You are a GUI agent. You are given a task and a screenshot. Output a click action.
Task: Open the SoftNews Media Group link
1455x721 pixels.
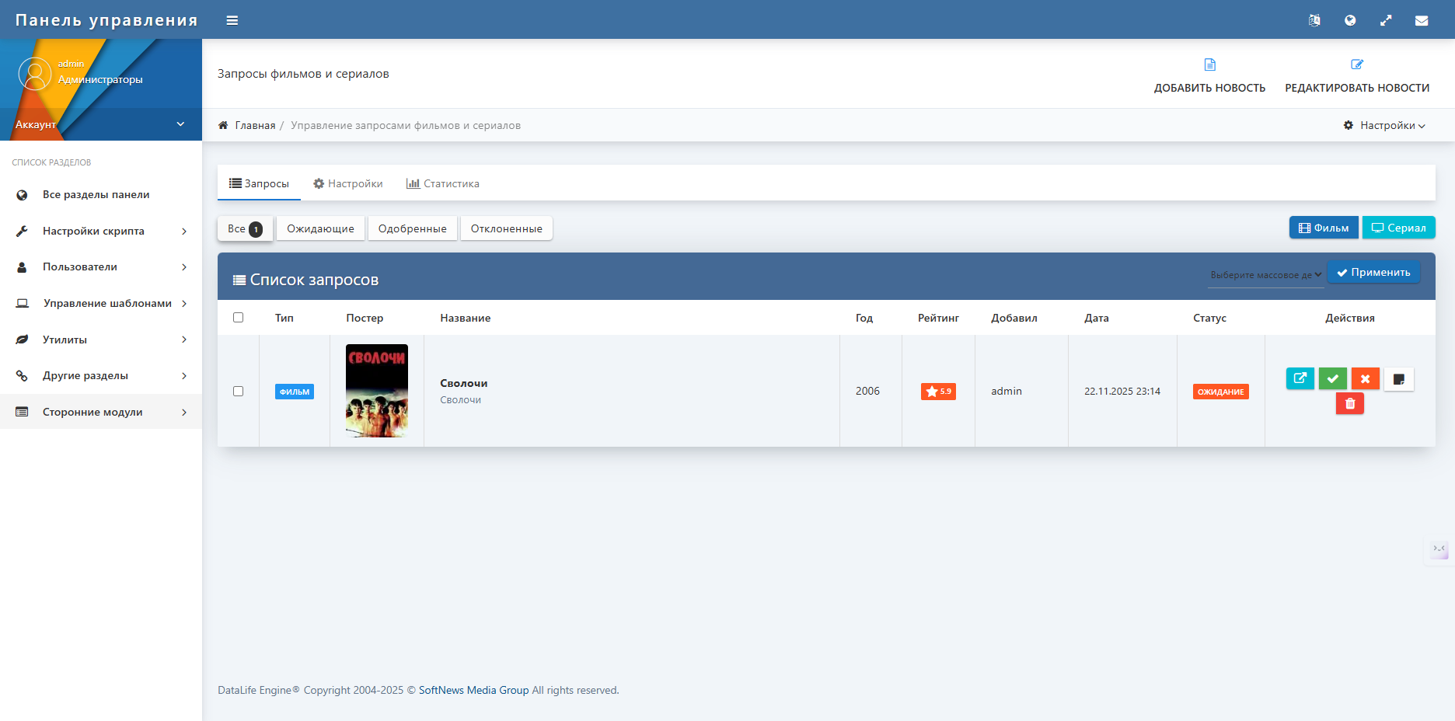point(473,691)
